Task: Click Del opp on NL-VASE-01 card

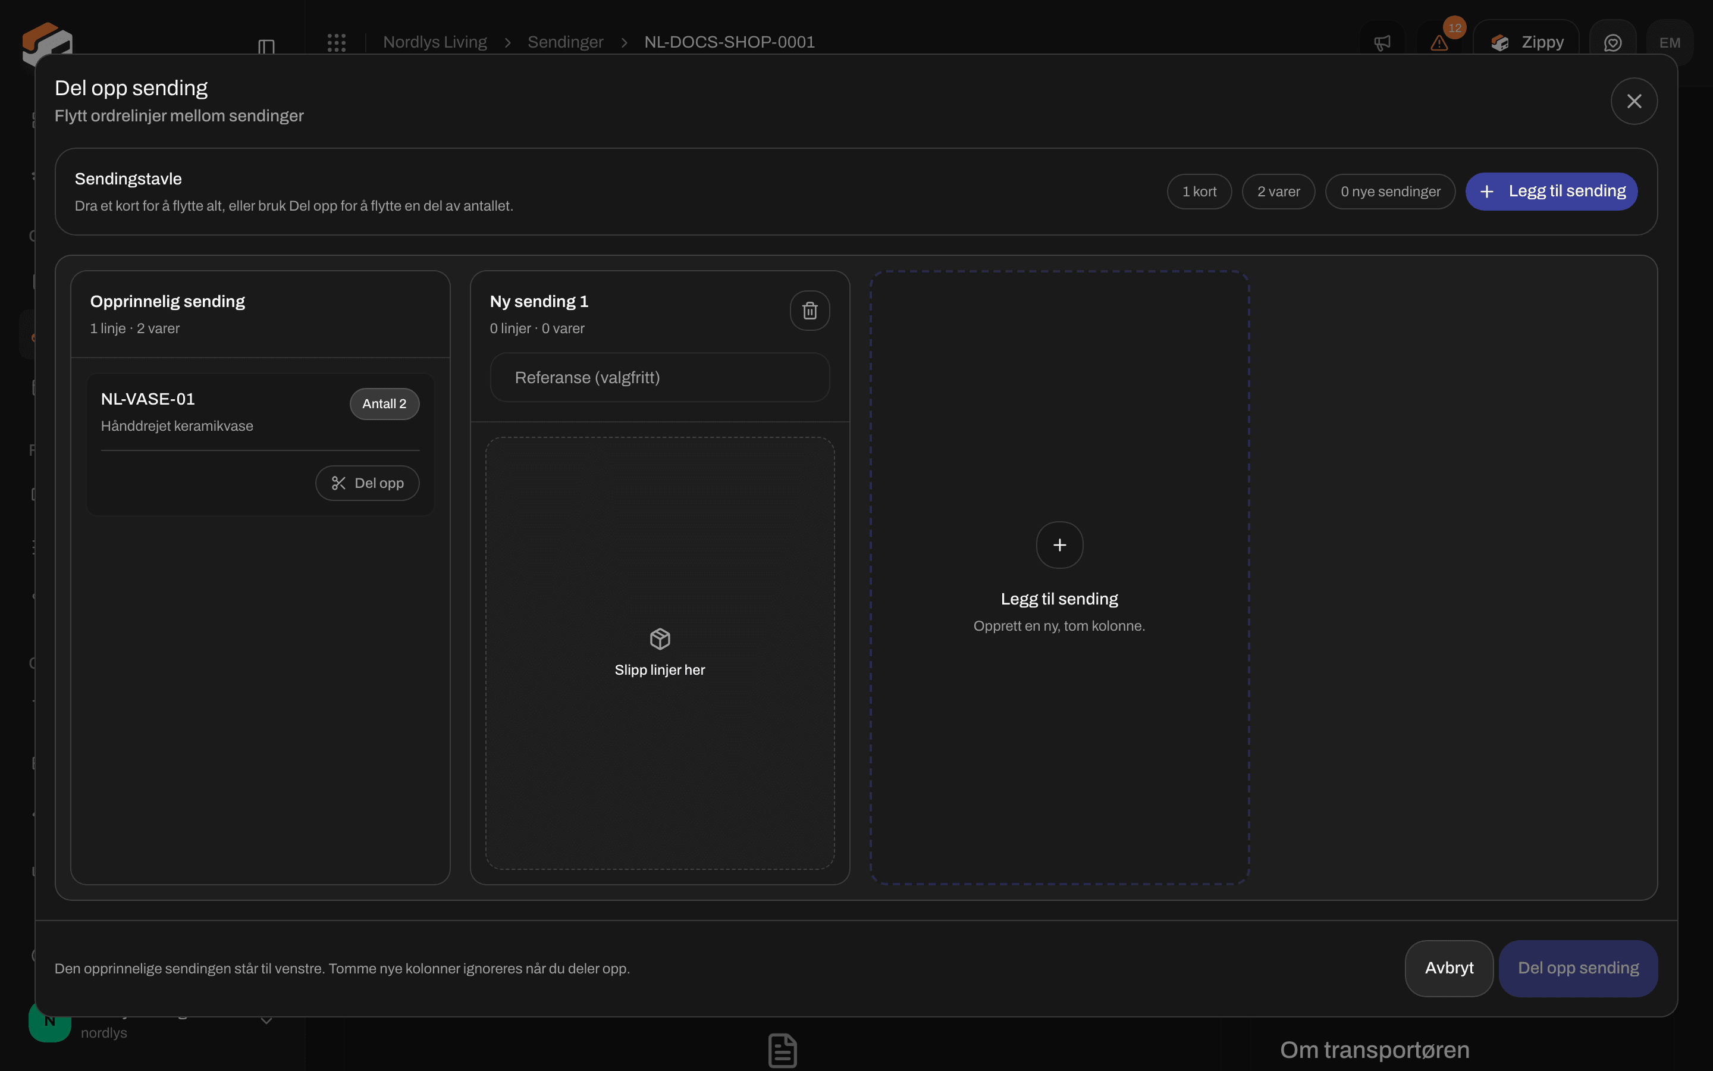Action: 368,483
